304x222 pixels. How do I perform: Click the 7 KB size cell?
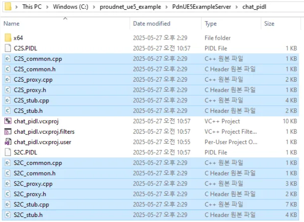pos(291,204)
